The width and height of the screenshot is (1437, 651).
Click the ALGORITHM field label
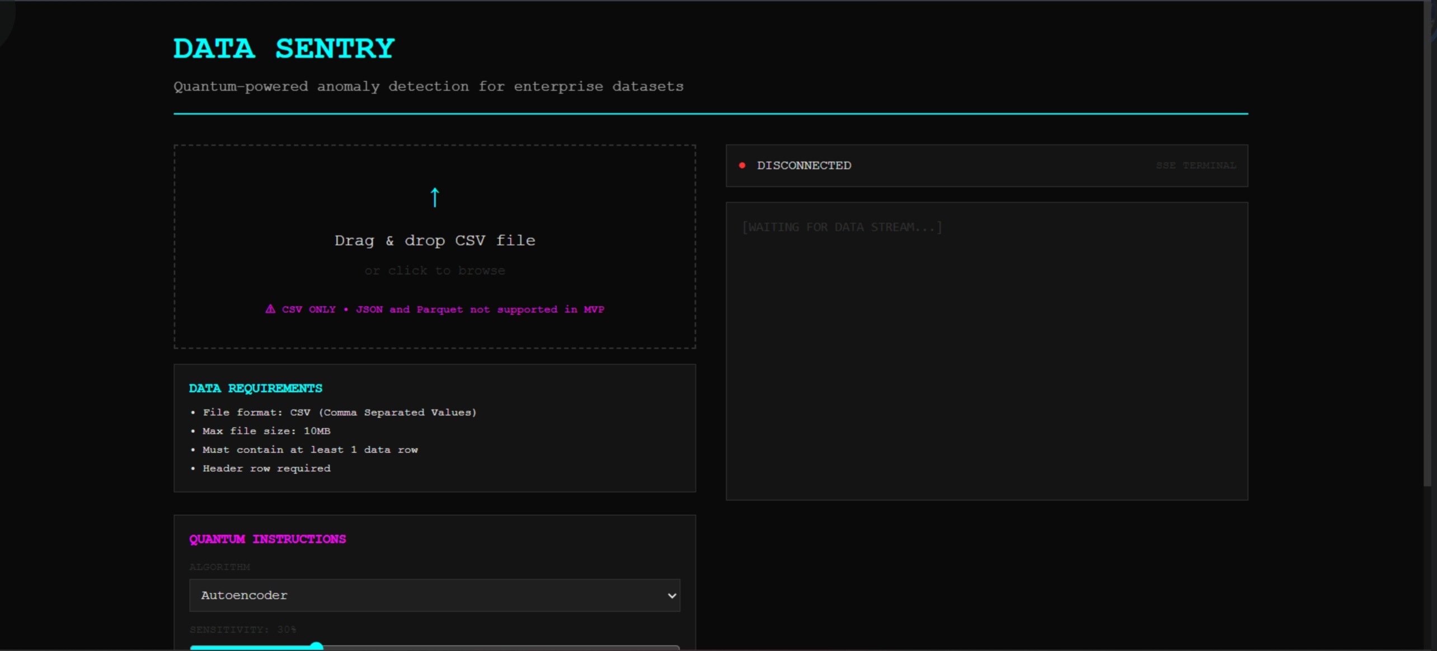pyautogui.click(x=219, y=567)
